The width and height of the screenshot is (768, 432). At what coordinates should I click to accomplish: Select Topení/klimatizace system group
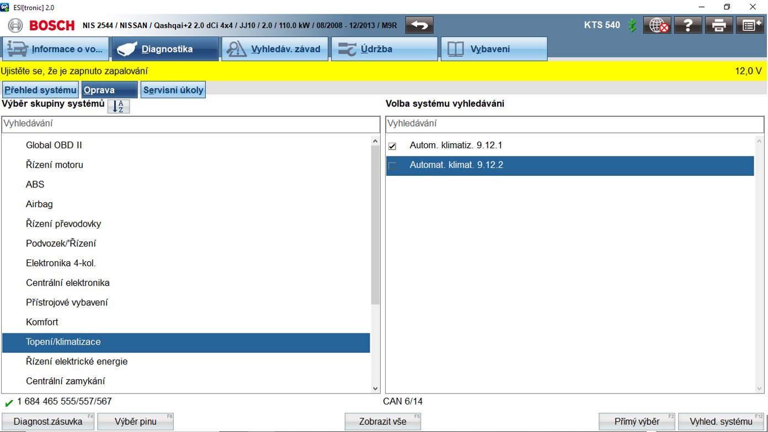pos(186,342)
